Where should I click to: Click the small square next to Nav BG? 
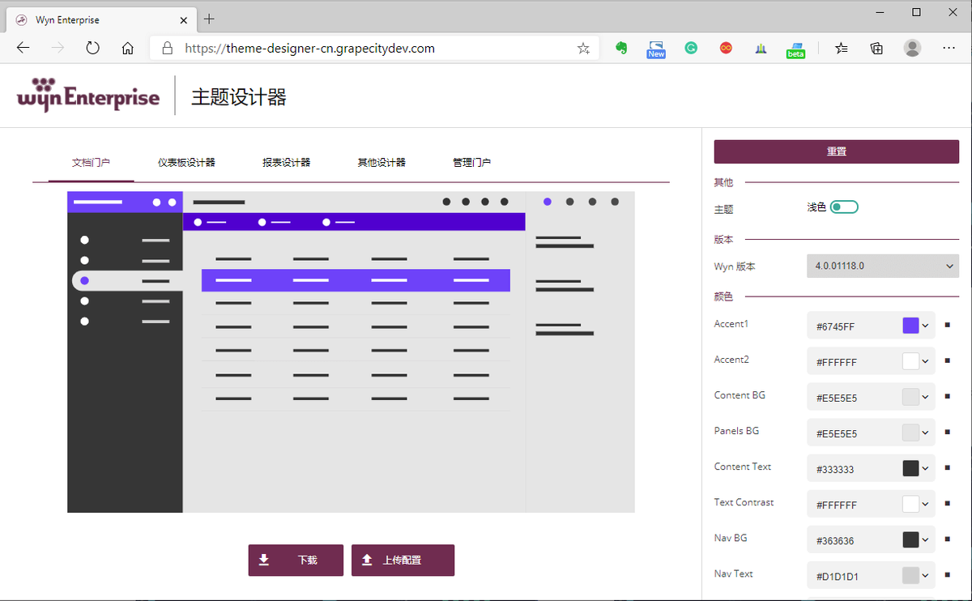(948, 539)
